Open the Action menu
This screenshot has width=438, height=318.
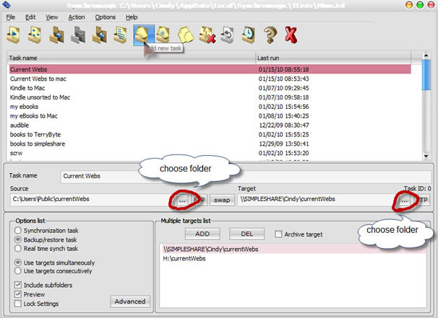click(77, 17)
